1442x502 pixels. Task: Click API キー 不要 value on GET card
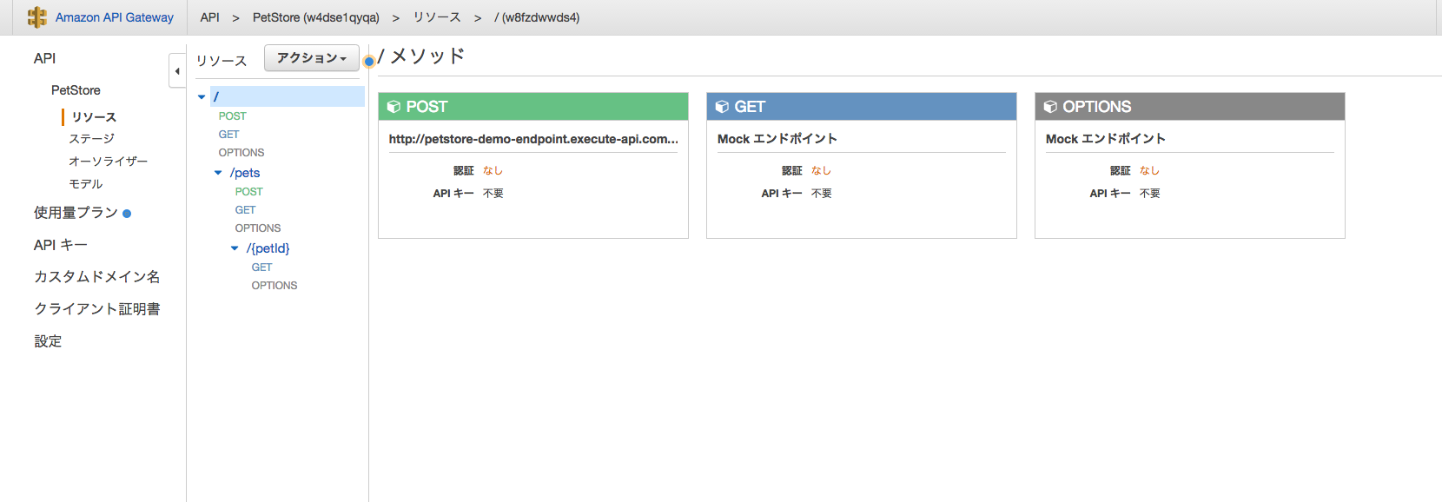point(822,194)
